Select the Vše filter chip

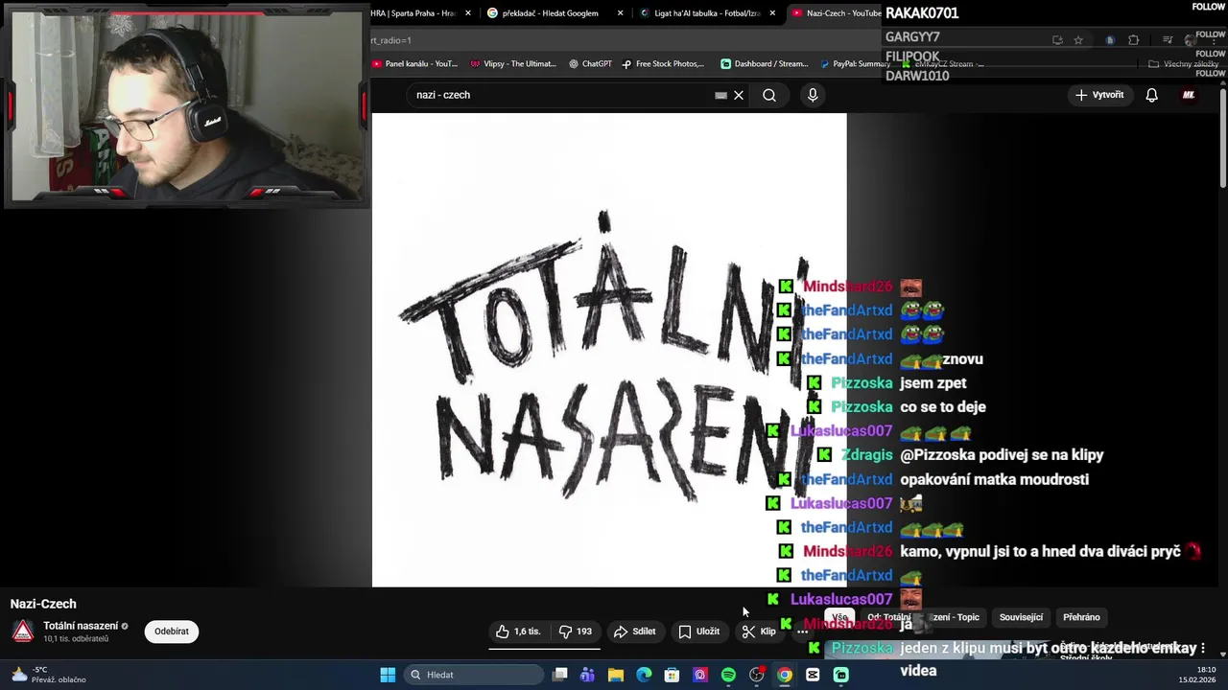pyautogui.click(x=839, y=617)
